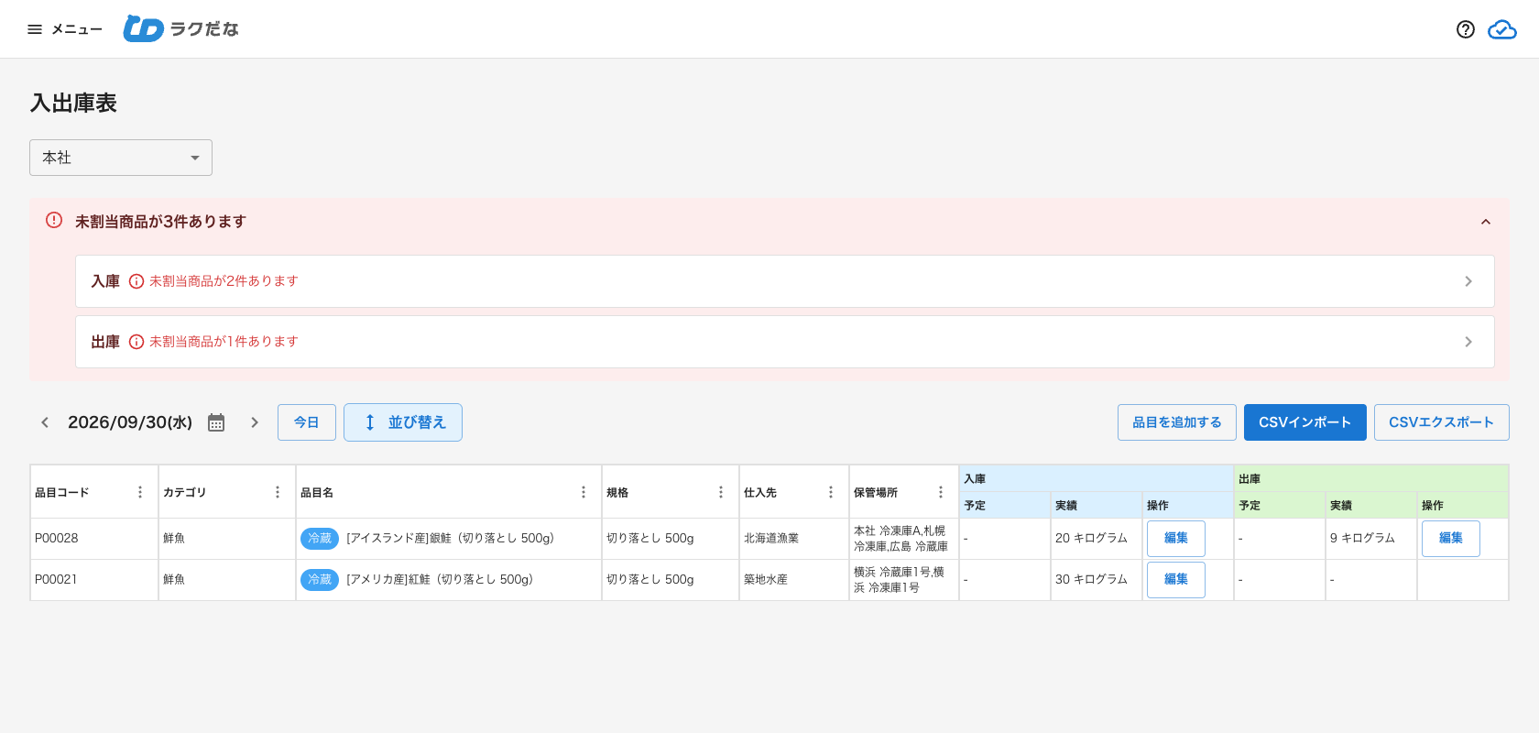The image size is (1539, 733).
Task: Go to the next day arrow
Action: click(x=255, y=422)
